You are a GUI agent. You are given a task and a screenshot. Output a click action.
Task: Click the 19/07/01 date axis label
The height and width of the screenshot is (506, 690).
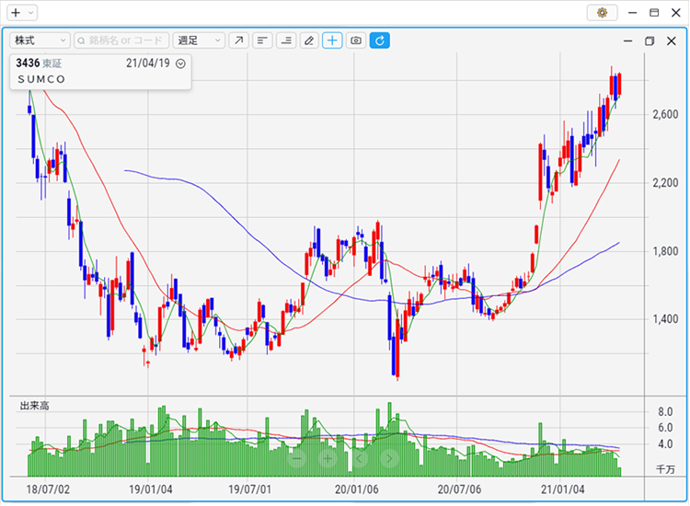pyautogui.click(x=250, y=489)
